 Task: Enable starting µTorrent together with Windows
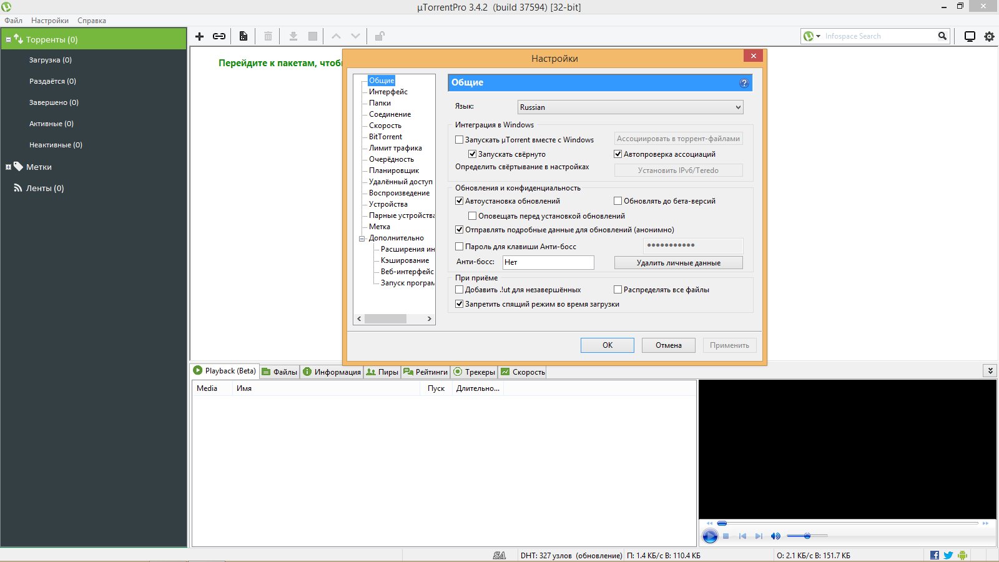point(459,140)
